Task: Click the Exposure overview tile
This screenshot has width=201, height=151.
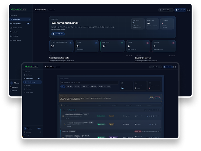Action: [x=167, y=24]
